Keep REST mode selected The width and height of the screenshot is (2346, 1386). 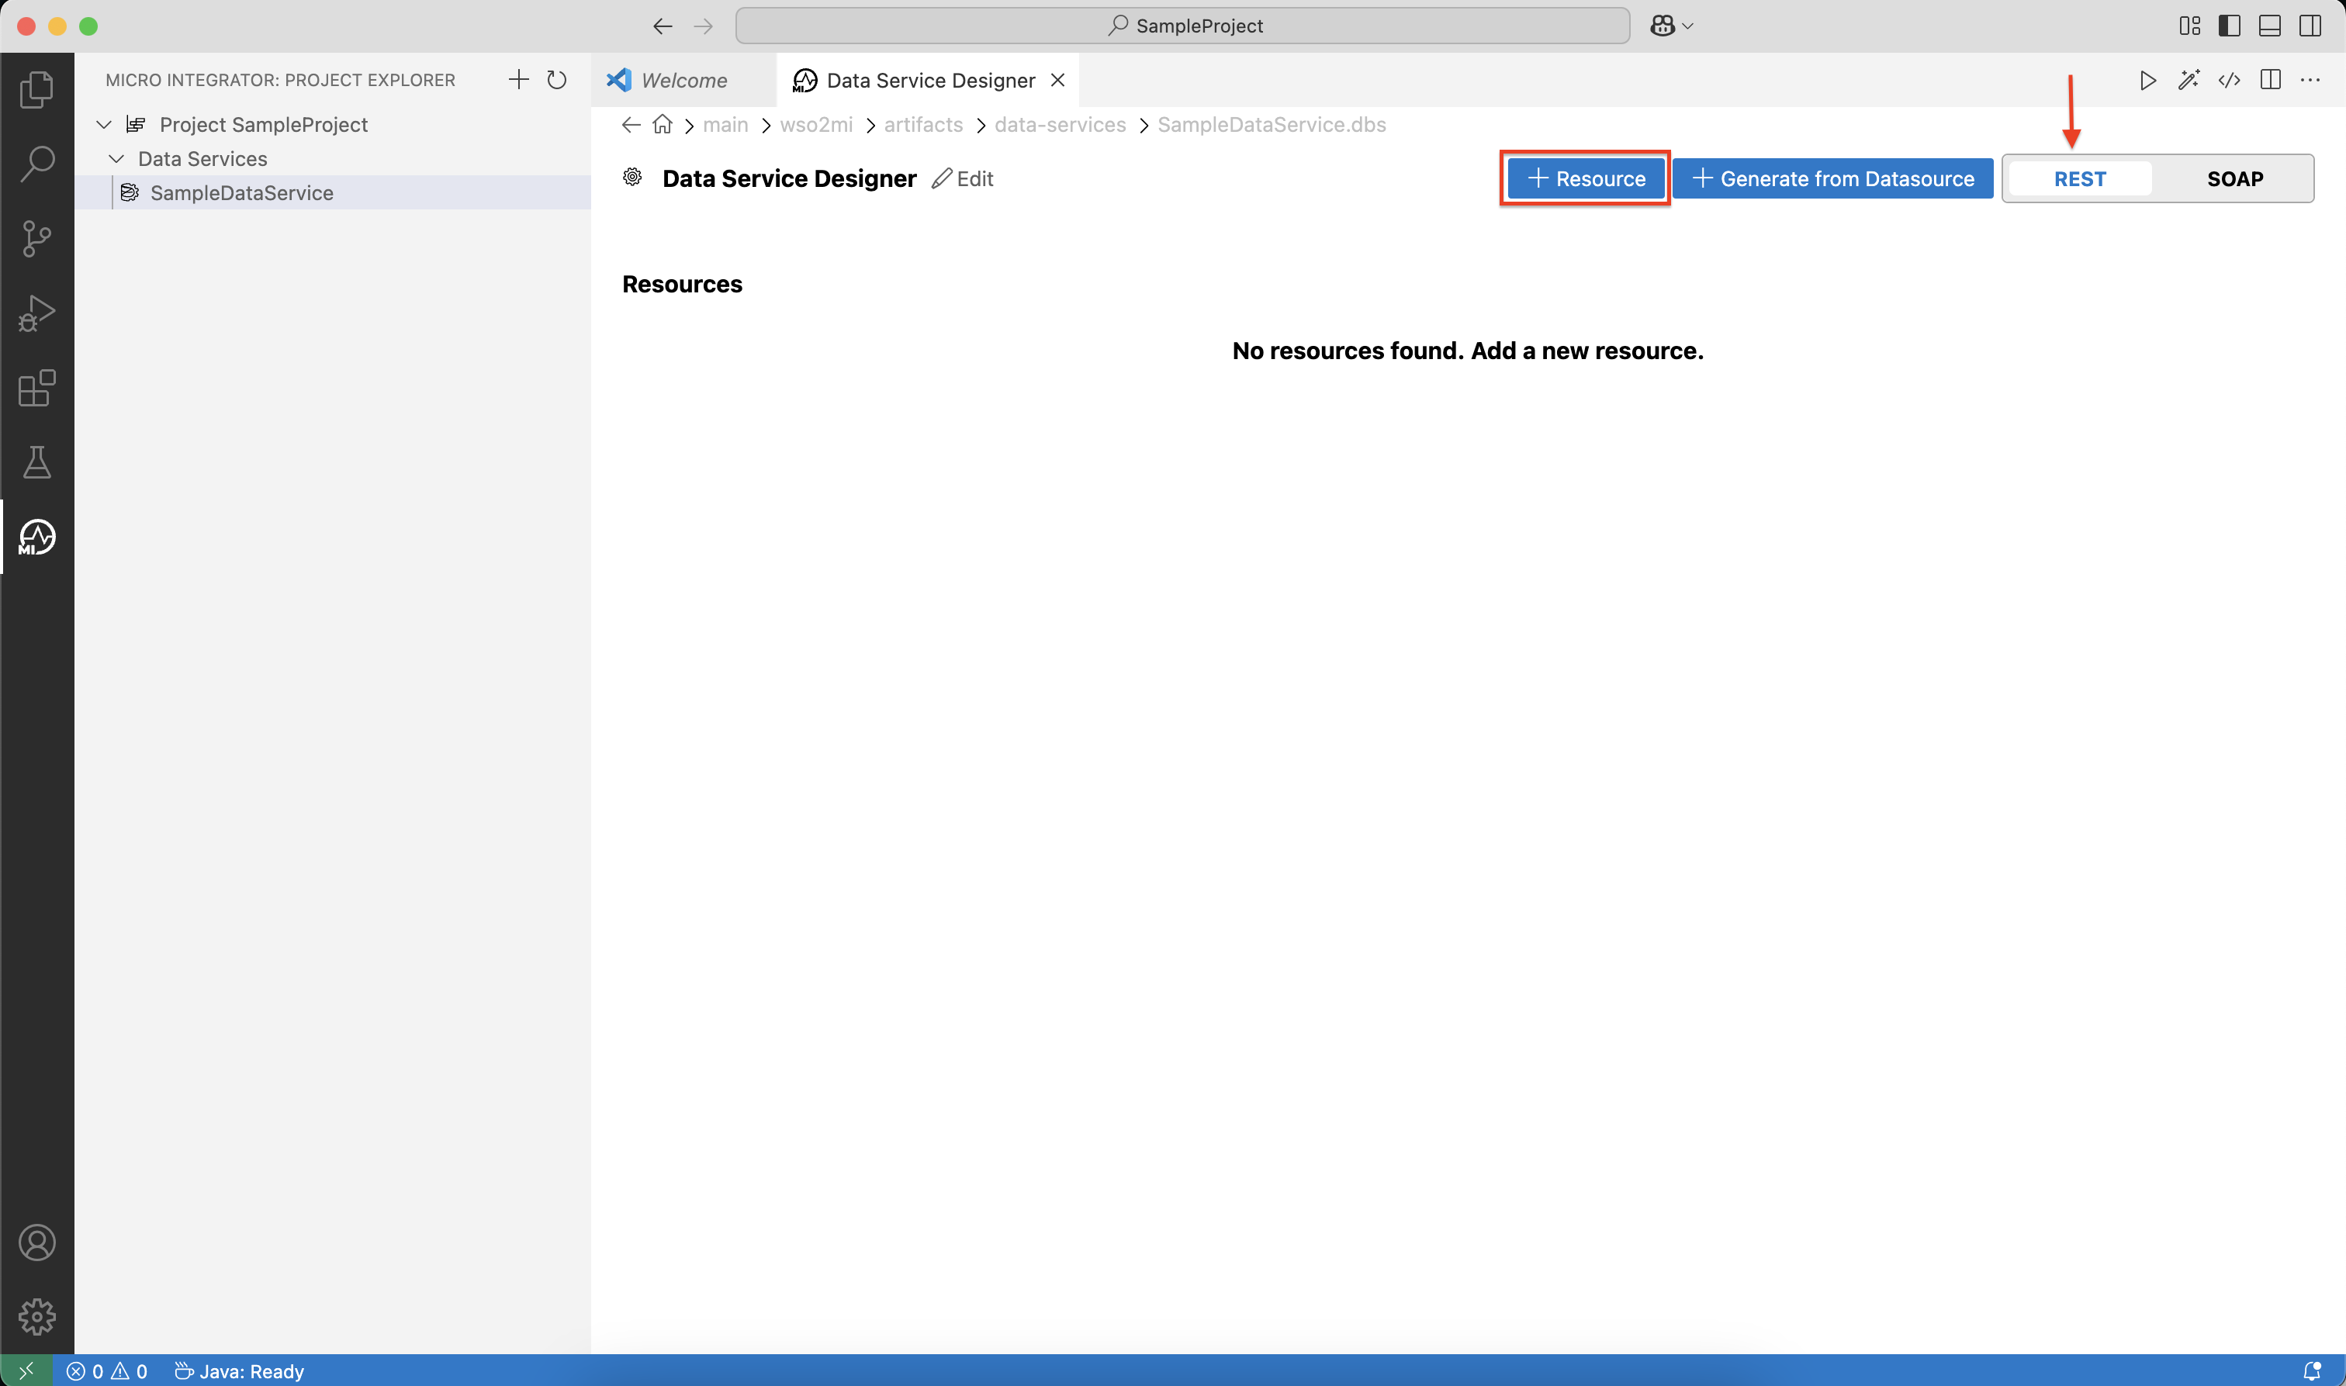pyautogui.click(x=2080, y=178)
